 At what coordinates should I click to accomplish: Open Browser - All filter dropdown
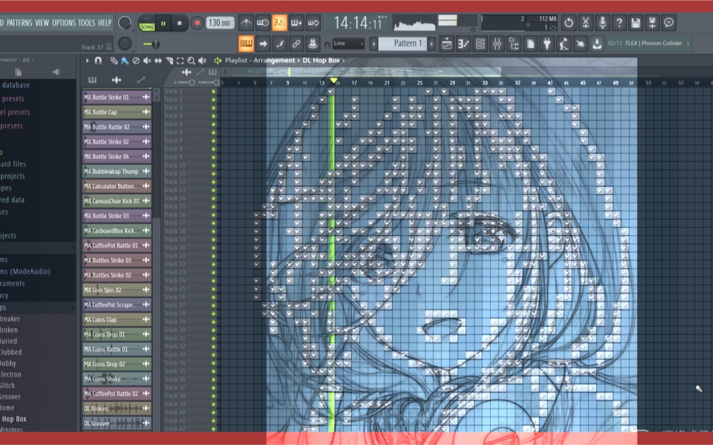pos(17,59)
